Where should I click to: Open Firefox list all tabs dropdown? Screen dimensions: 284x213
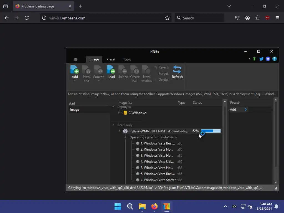tap(229, 6)
